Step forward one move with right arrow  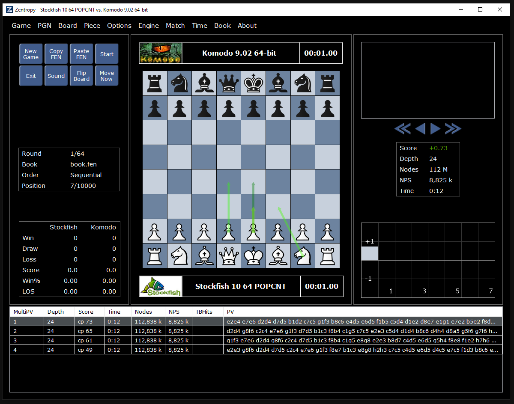coord(435,128)
